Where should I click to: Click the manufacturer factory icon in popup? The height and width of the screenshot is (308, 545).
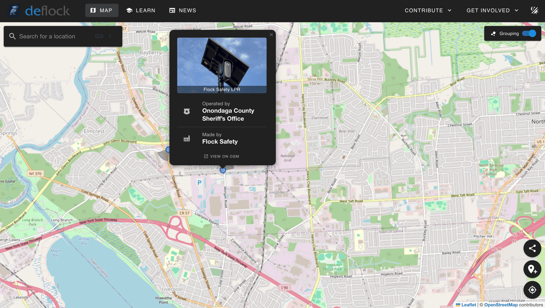point(187,138)
